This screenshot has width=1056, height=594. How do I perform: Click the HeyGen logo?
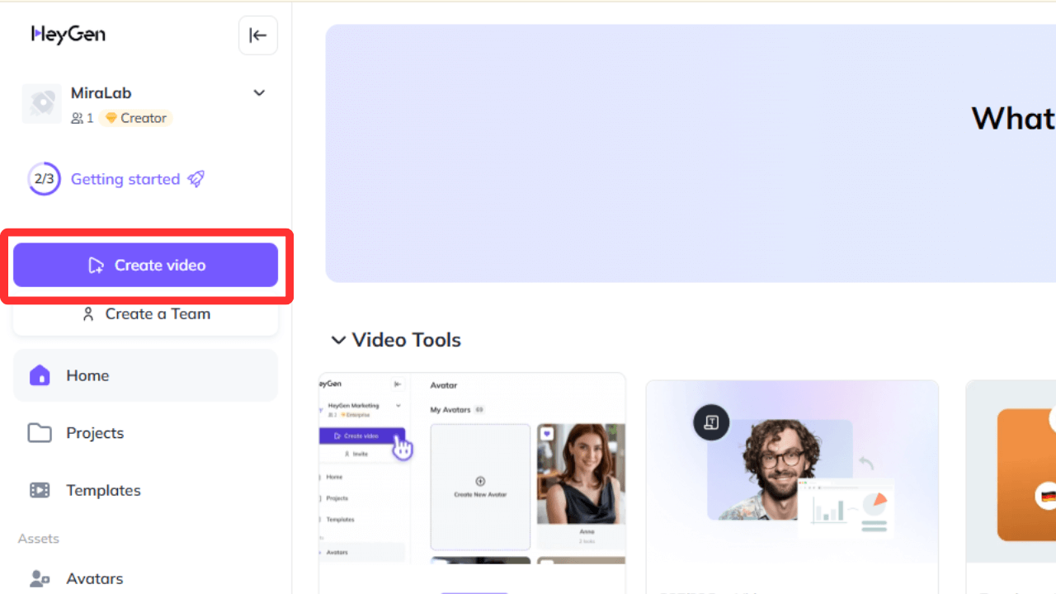coord(68,34)
